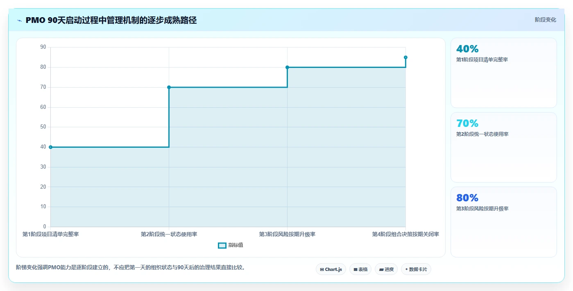
Task: Select the 80% value on third card
Action: pyautogui.click(x=467, y=198)
